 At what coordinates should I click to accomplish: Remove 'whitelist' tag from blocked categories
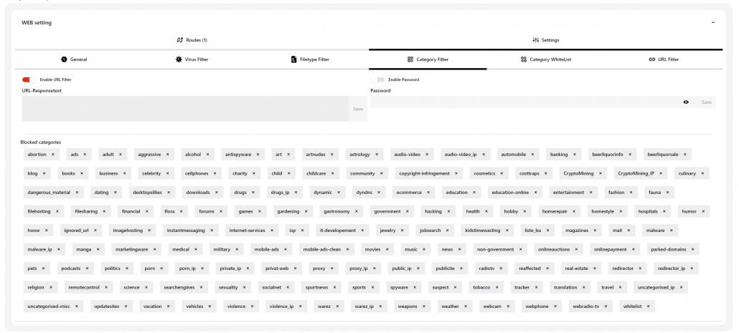pyautogui.click(x=648, y=307)
